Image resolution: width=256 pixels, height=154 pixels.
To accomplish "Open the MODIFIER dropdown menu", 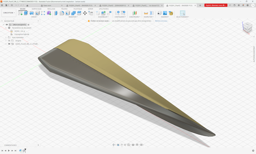I will 73,17.
